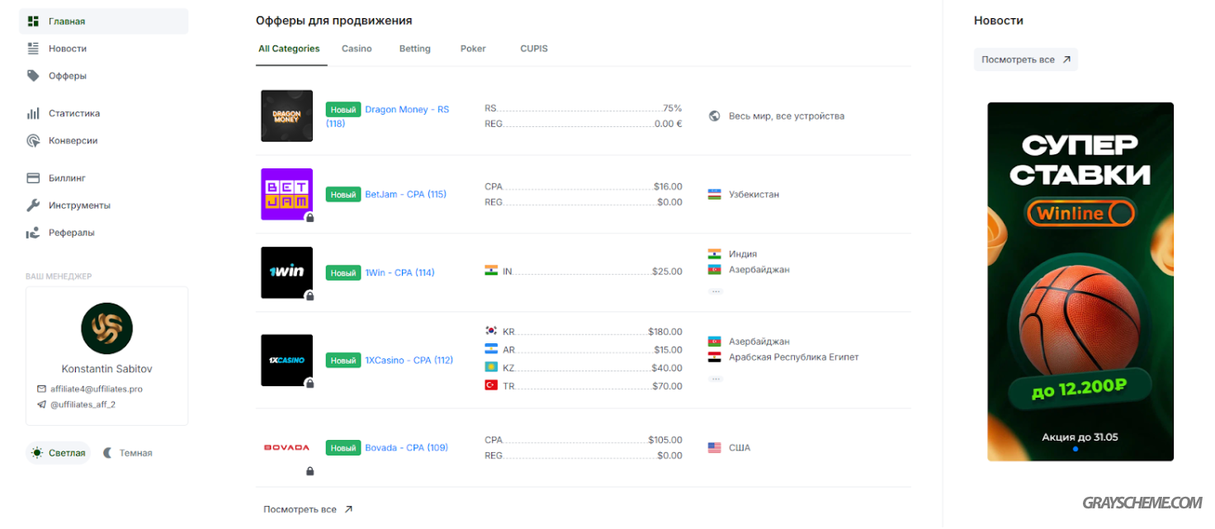This screenshot has width=1215, height=529.
Task: Click the Uzbekistan flag in BetJam row
Action: click(x=715, y=195)
